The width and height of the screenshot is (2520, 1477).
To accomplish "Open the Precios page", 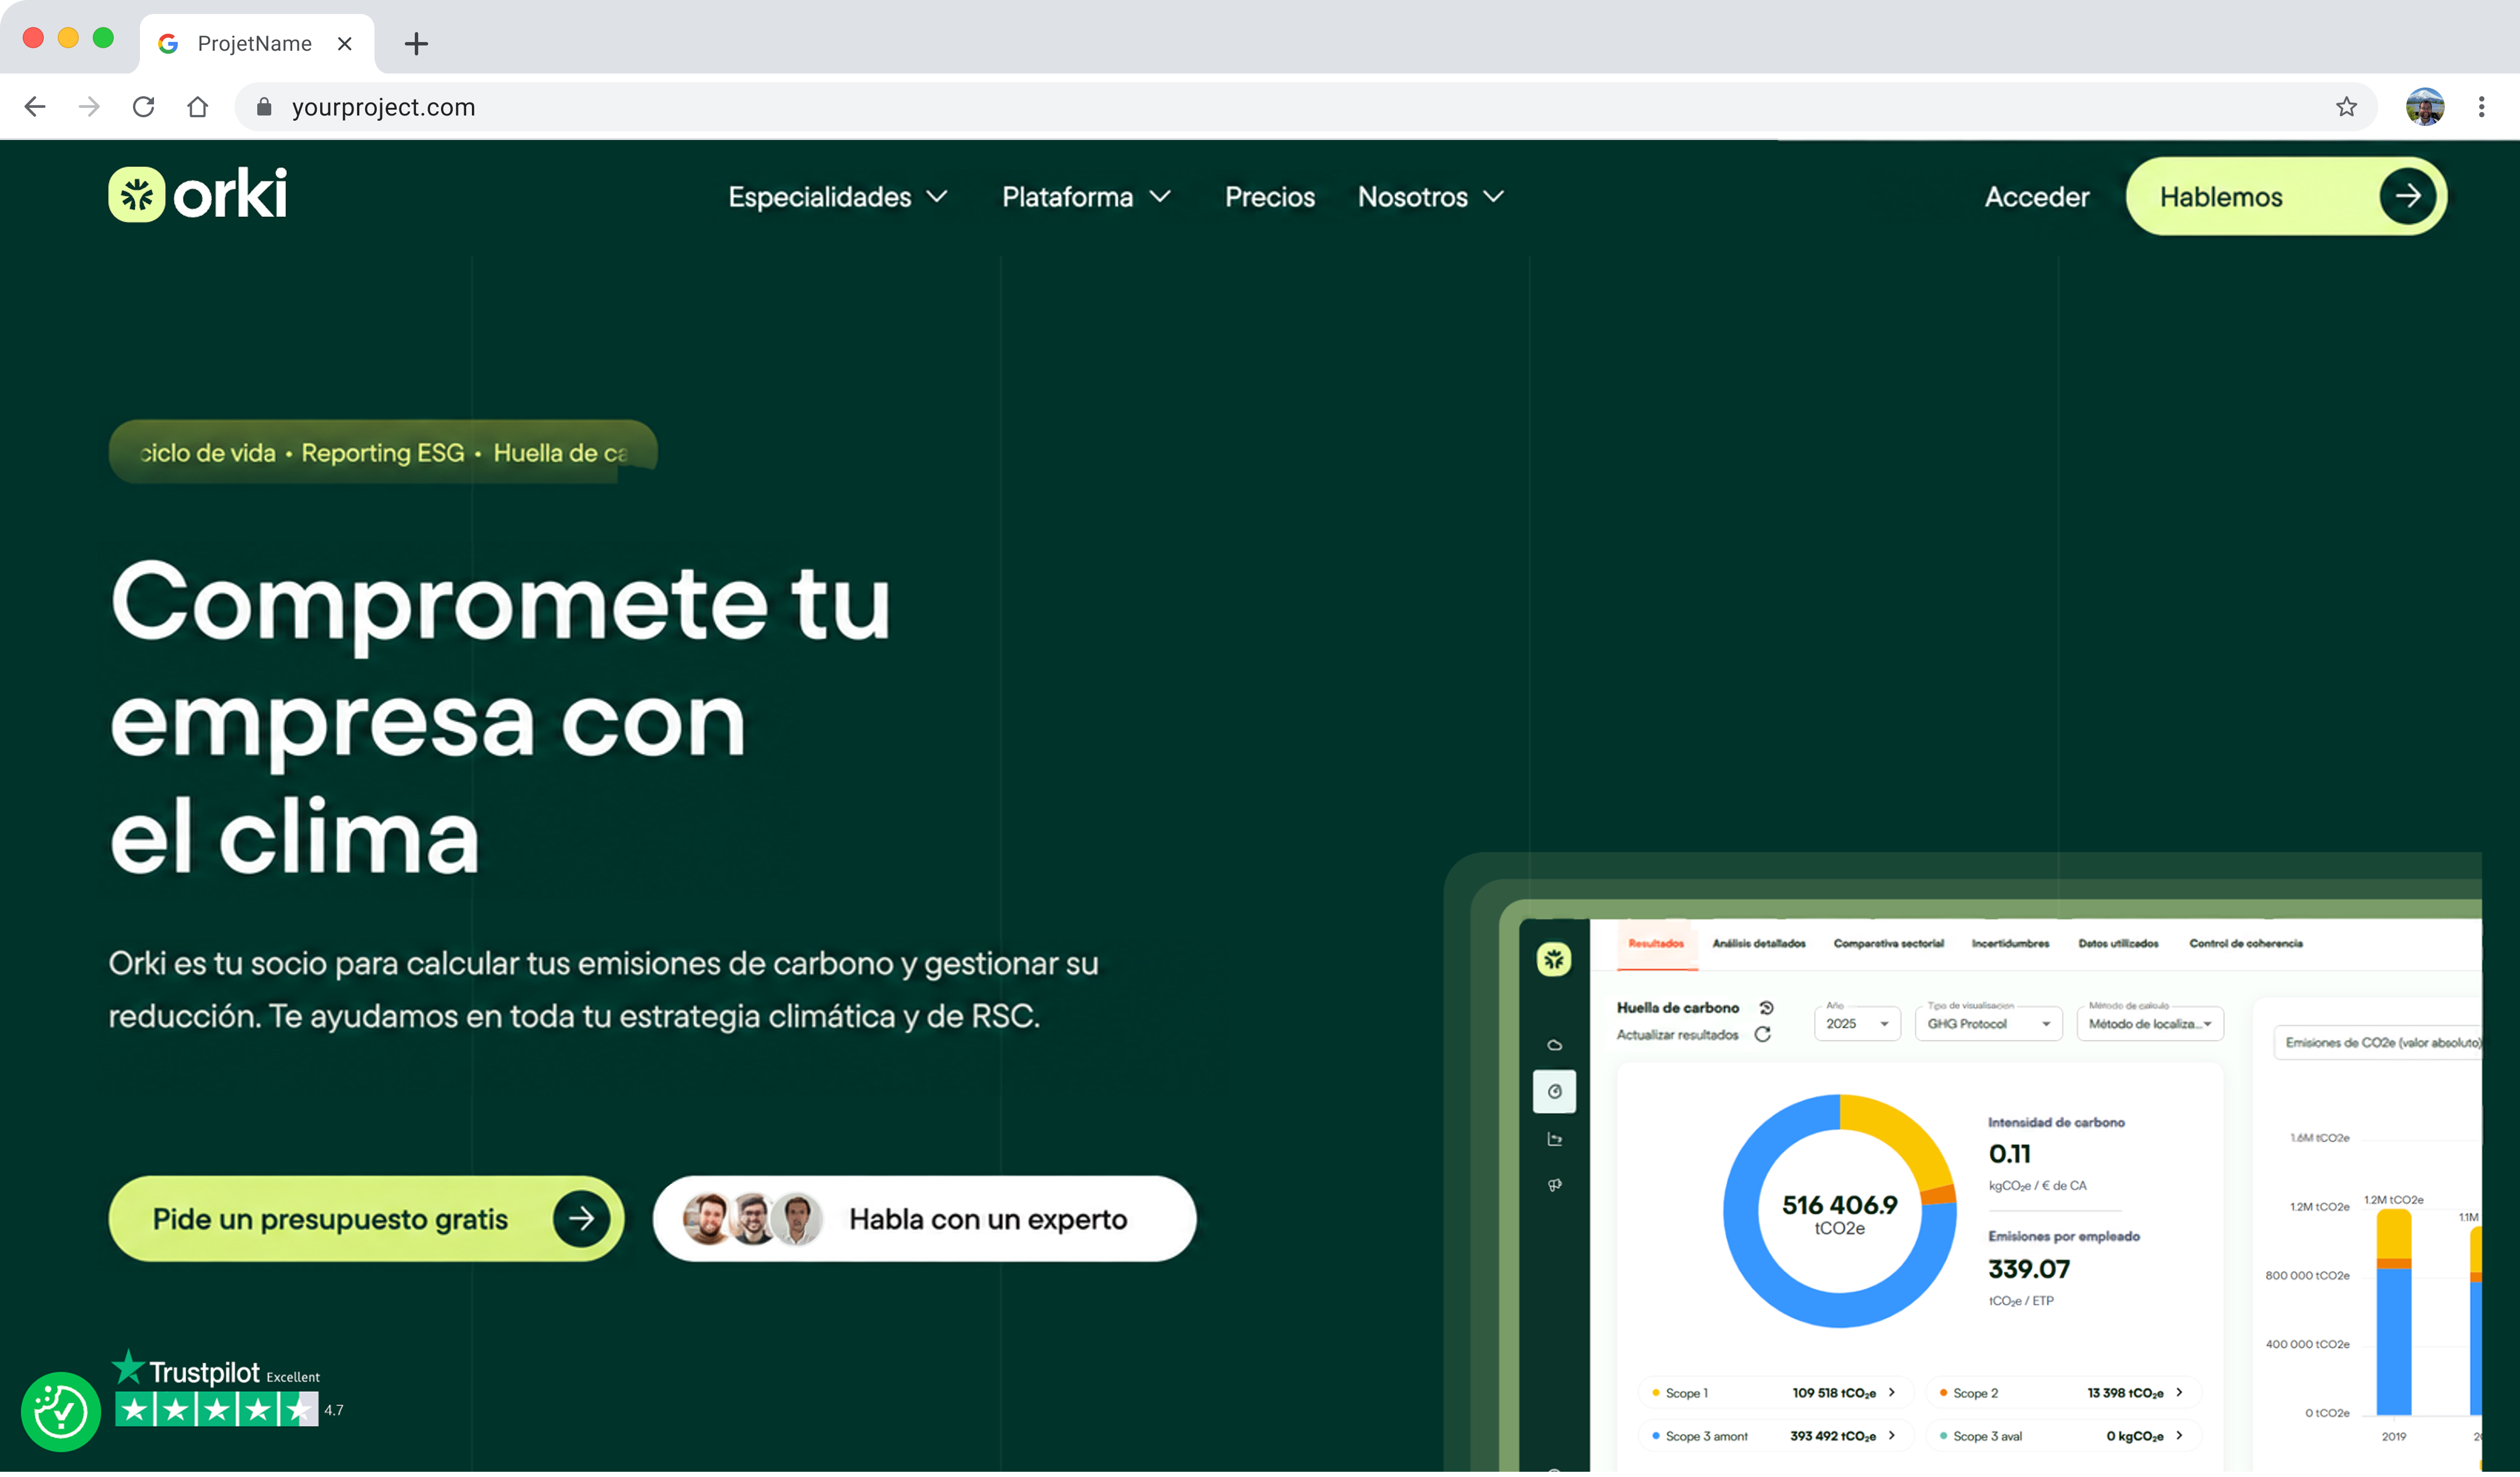I will click(x=1270, y=197).
